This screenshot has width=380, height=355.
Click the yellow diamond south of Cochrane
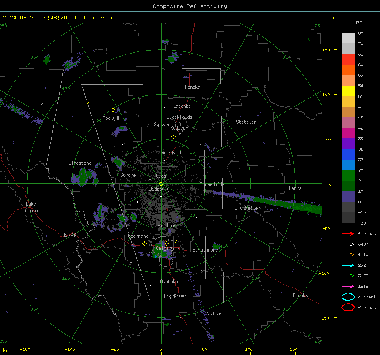click(144, 244)
